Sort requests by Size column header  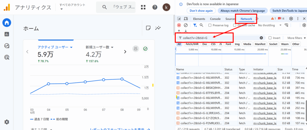(x=283, y=69)
